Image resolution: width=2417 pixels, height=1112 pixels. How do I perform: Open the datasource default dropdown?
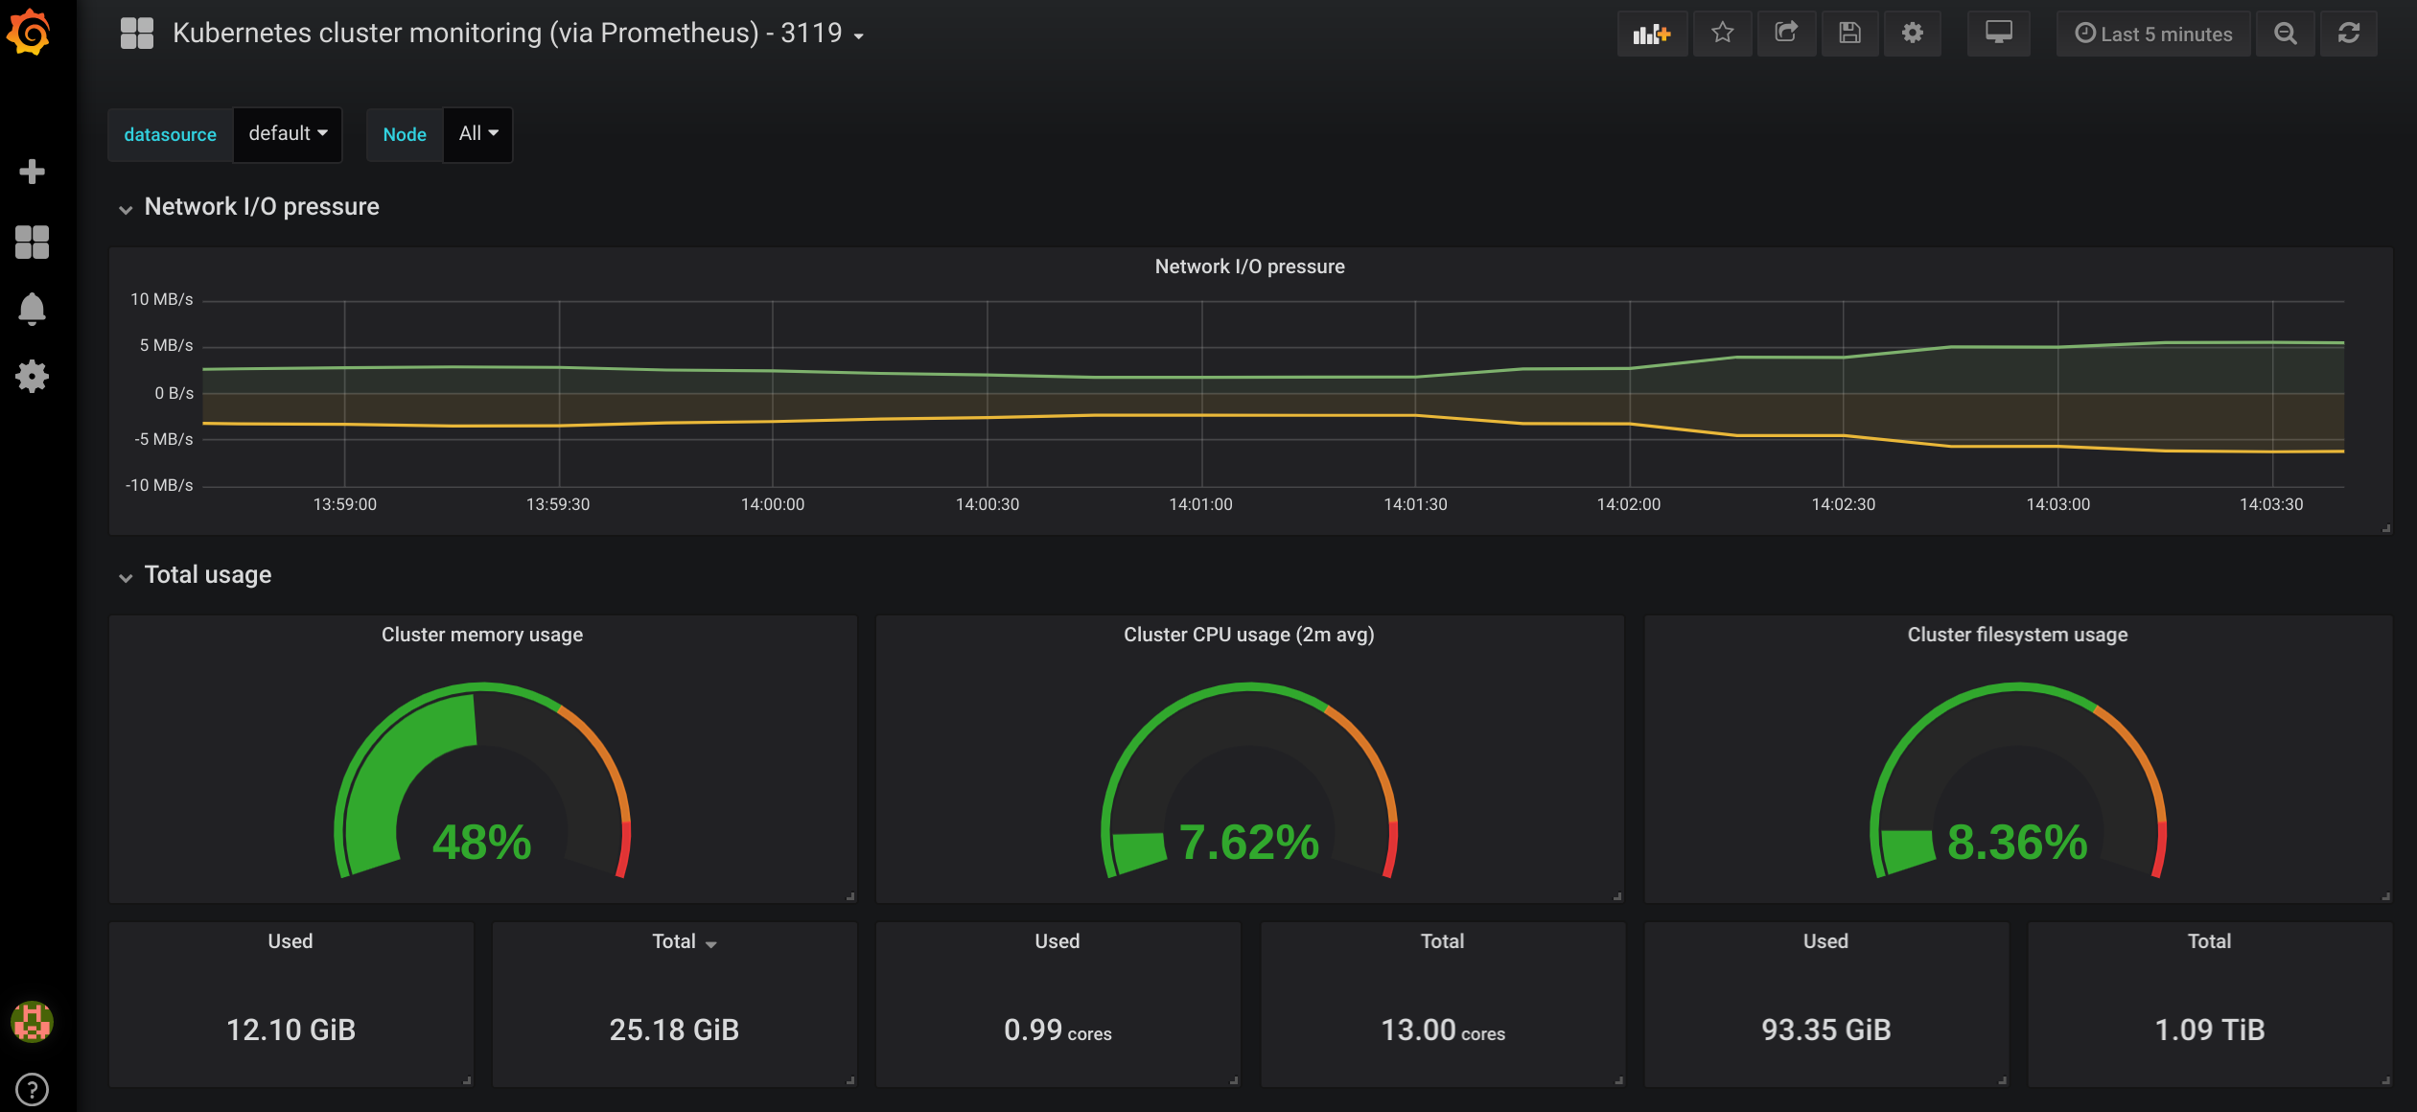(x=288, y=134)
